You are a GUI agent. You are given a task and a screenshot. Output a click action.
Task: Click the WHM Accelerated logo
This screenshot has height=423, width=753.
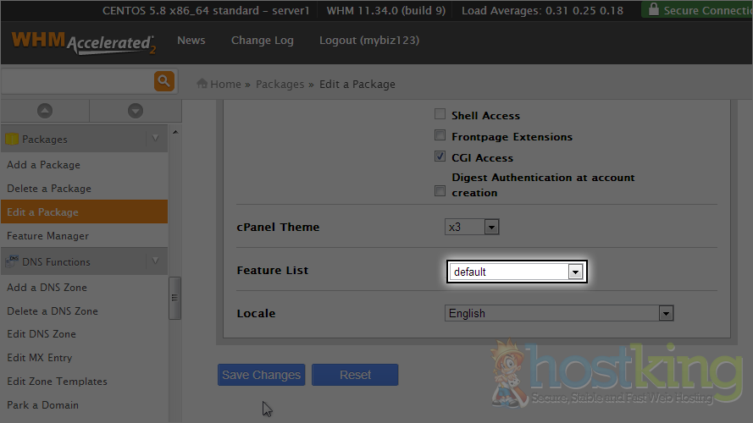pyautogui.click(x=83, y=42)
